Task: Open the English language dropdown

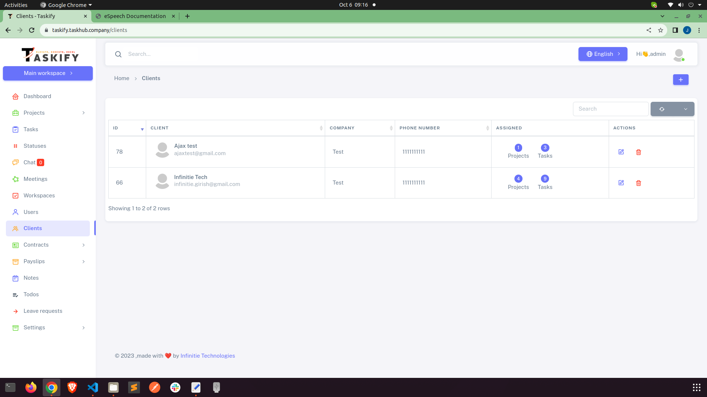Action: (x=602, y=54)
